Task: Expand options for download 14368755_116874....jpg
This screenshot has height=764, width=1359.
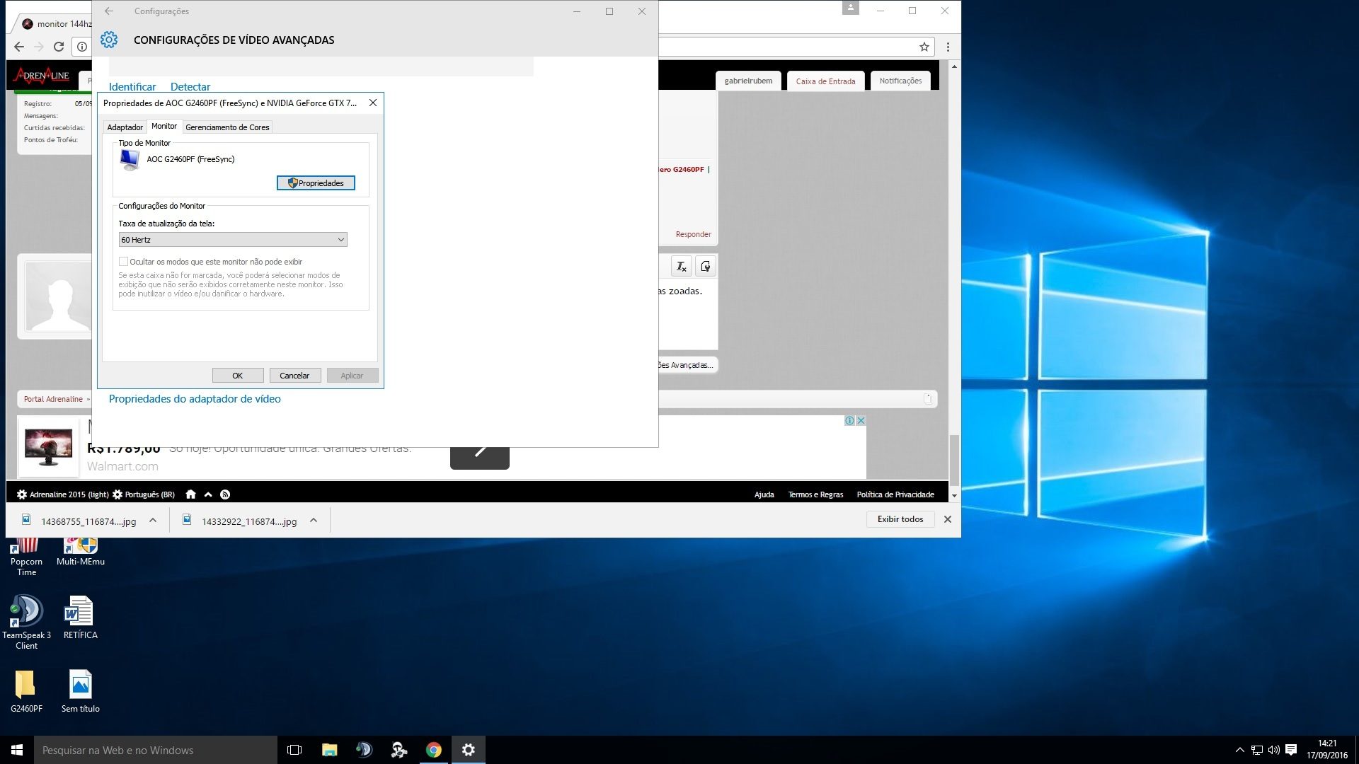Action: [153, 521]
